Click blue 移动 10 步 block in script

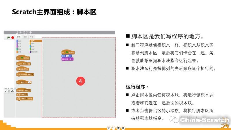pyautogui.click(x=67, y=56)
